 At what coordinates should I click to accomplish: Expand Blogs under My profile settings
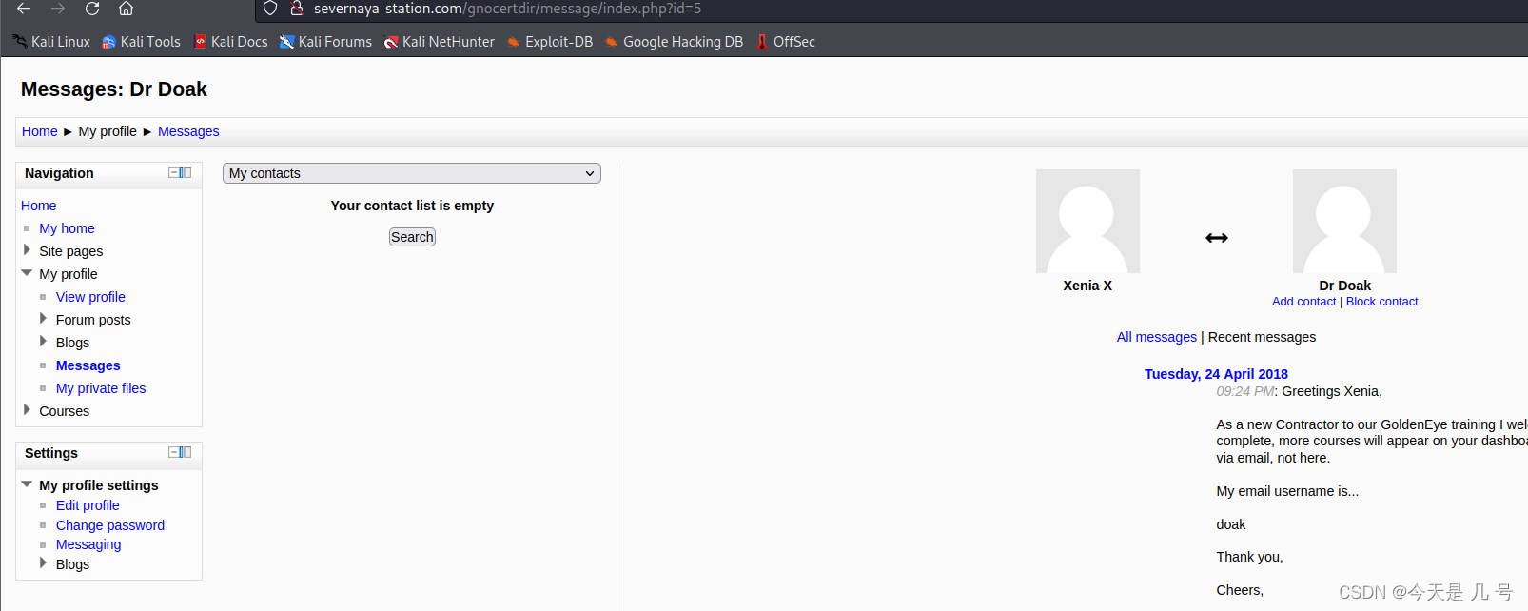[x=43, y=563]
